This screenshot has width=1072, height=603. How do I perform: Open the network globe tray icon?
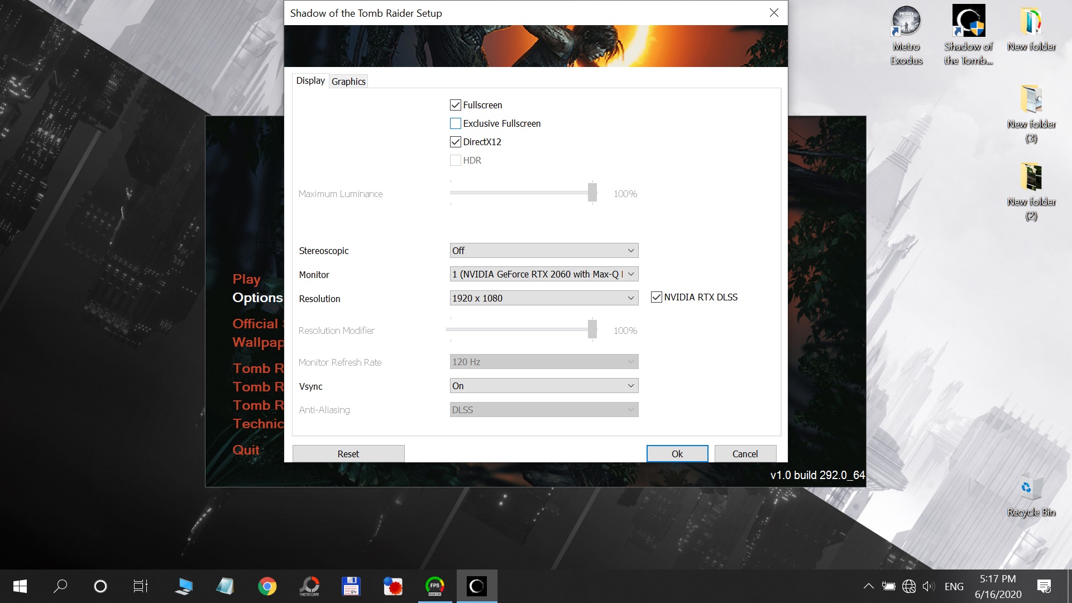pyautogui.click(x=909, y=586)
